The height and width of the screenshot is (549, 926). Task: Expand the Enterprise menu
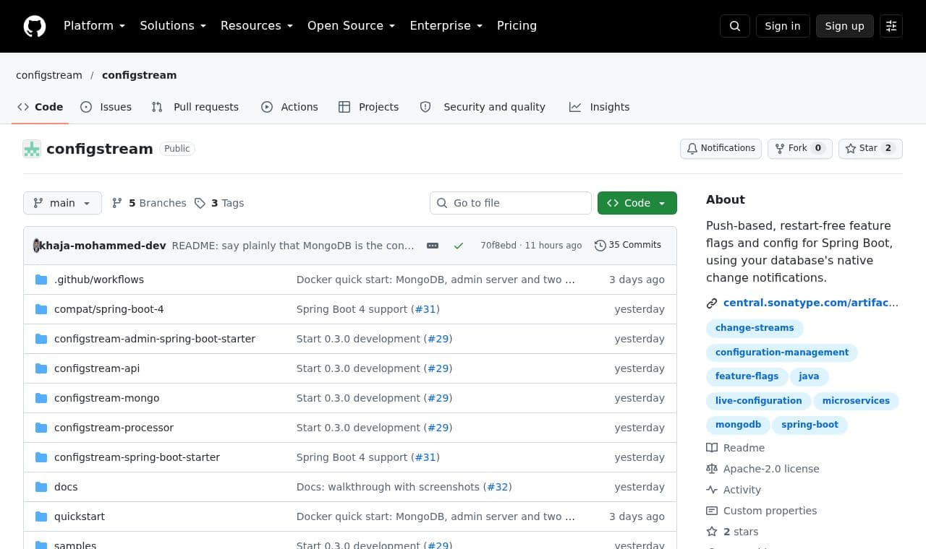446,26
